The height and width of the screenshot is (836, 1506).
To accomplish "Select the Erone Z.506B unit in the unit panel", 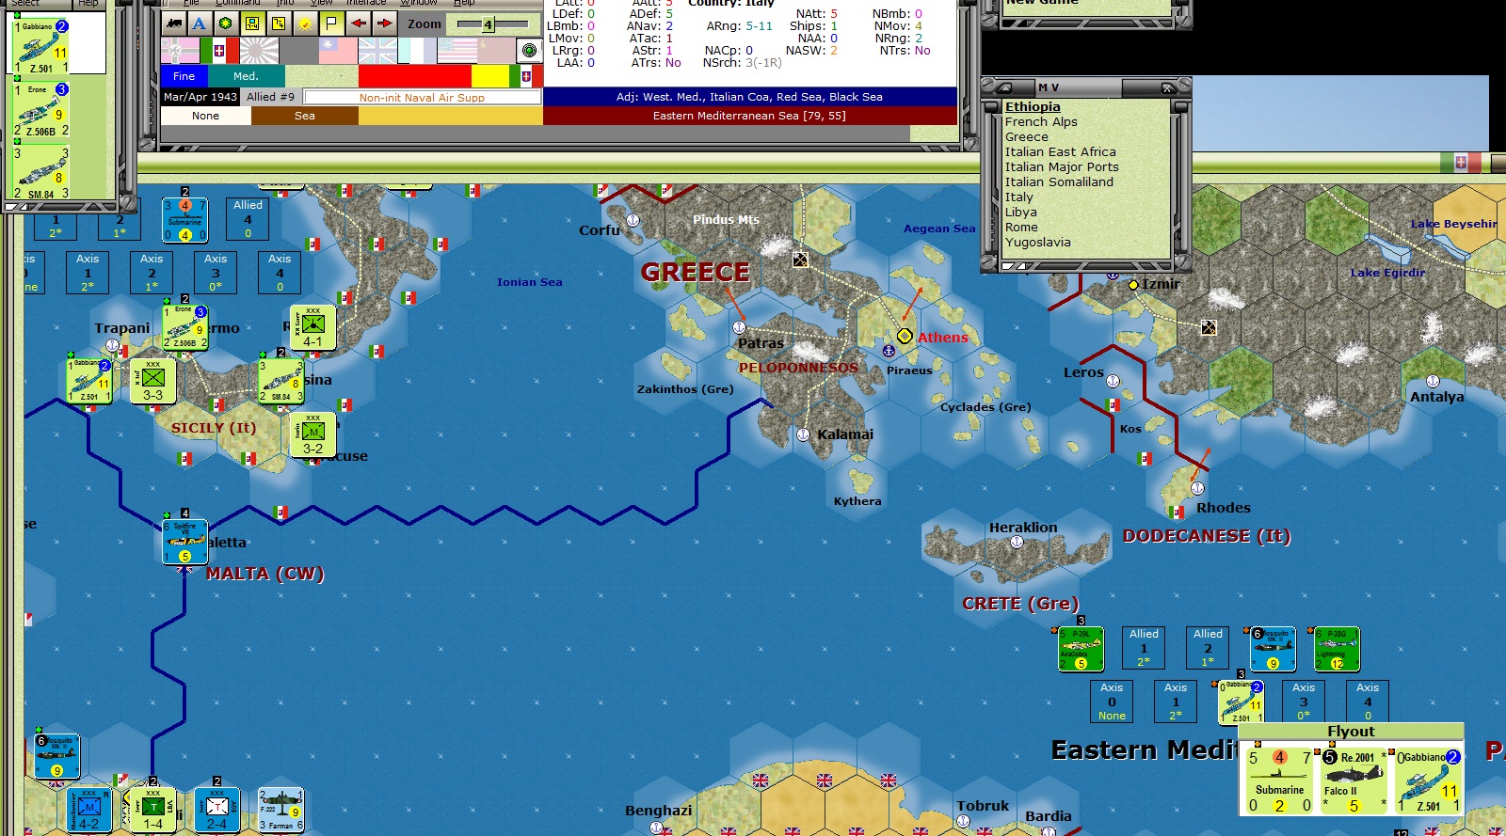I will 41,109.
